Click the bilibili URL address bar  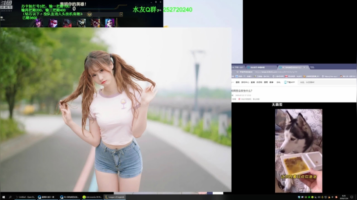(x=276, y=72)
